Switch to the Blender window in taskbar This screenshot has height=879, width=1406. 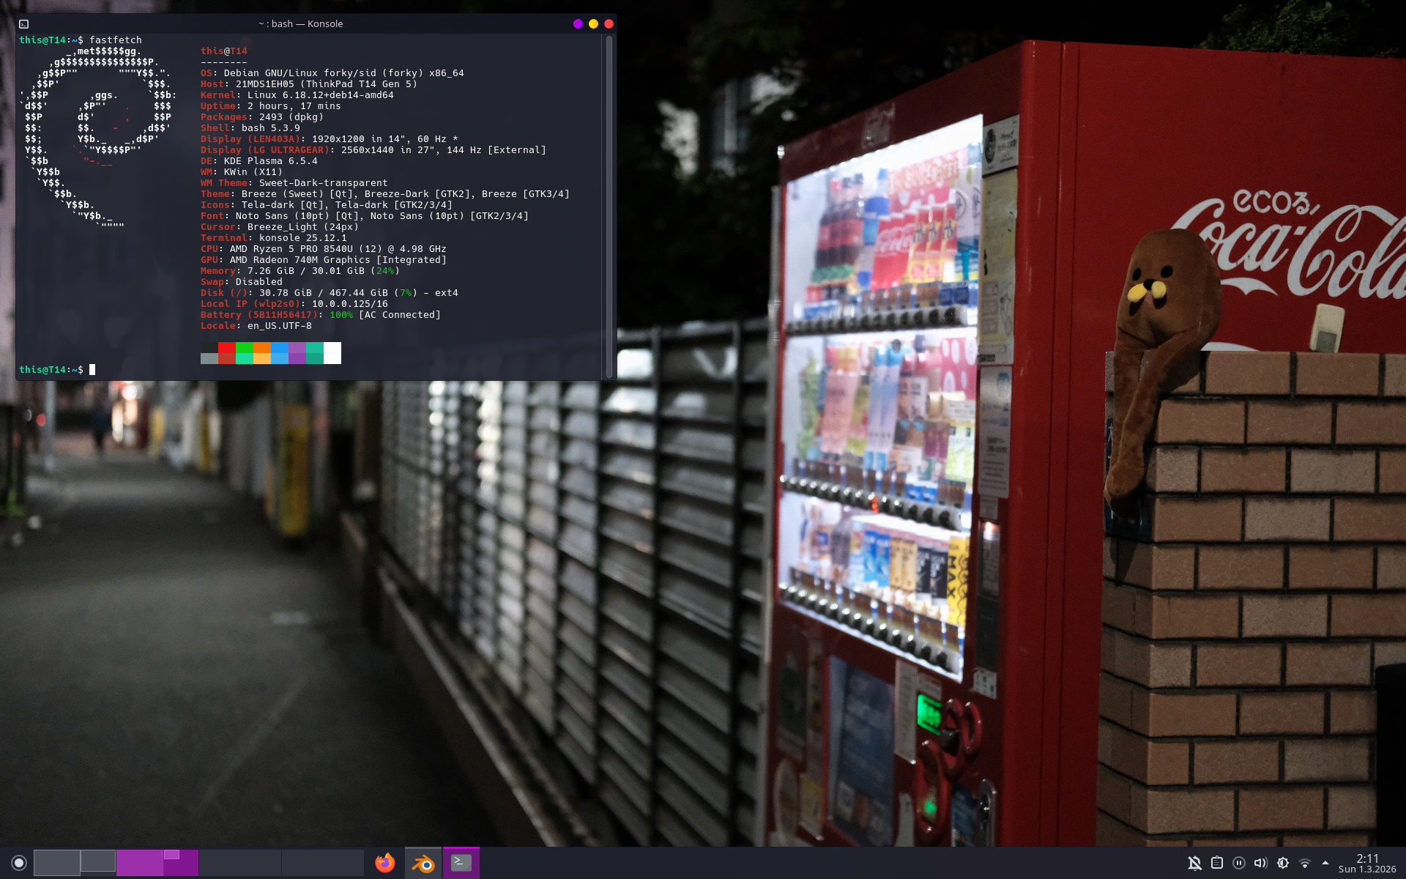(x=423, y=863)
